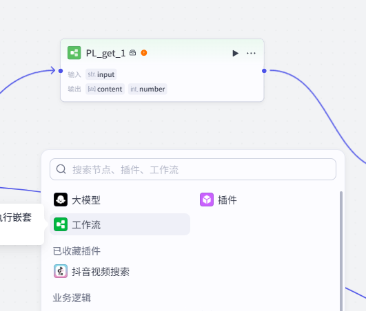This screenshot has height=311, width=366.
Task: Select the highlighted 工作流 entry in the node list
Action: 120,224
